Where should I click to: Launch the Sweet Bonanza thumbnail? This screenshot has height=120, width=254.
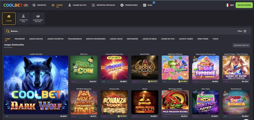click(x=236, y=102)
